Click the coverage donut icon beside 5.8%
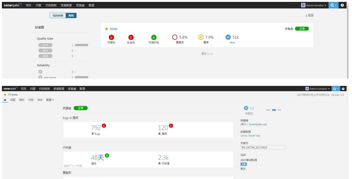Image resolution: width=352 pixels, height=179 pixels. click(175, 37)
